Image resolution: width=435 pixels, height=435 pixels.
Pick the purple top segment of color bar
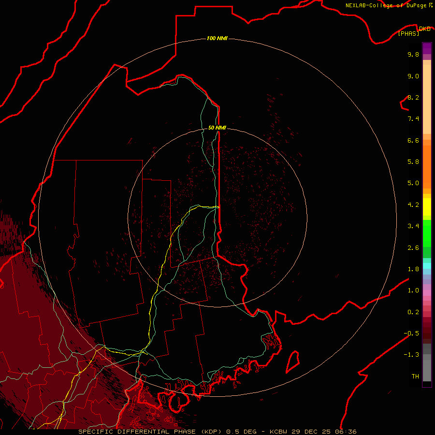(x=427, y=48)
